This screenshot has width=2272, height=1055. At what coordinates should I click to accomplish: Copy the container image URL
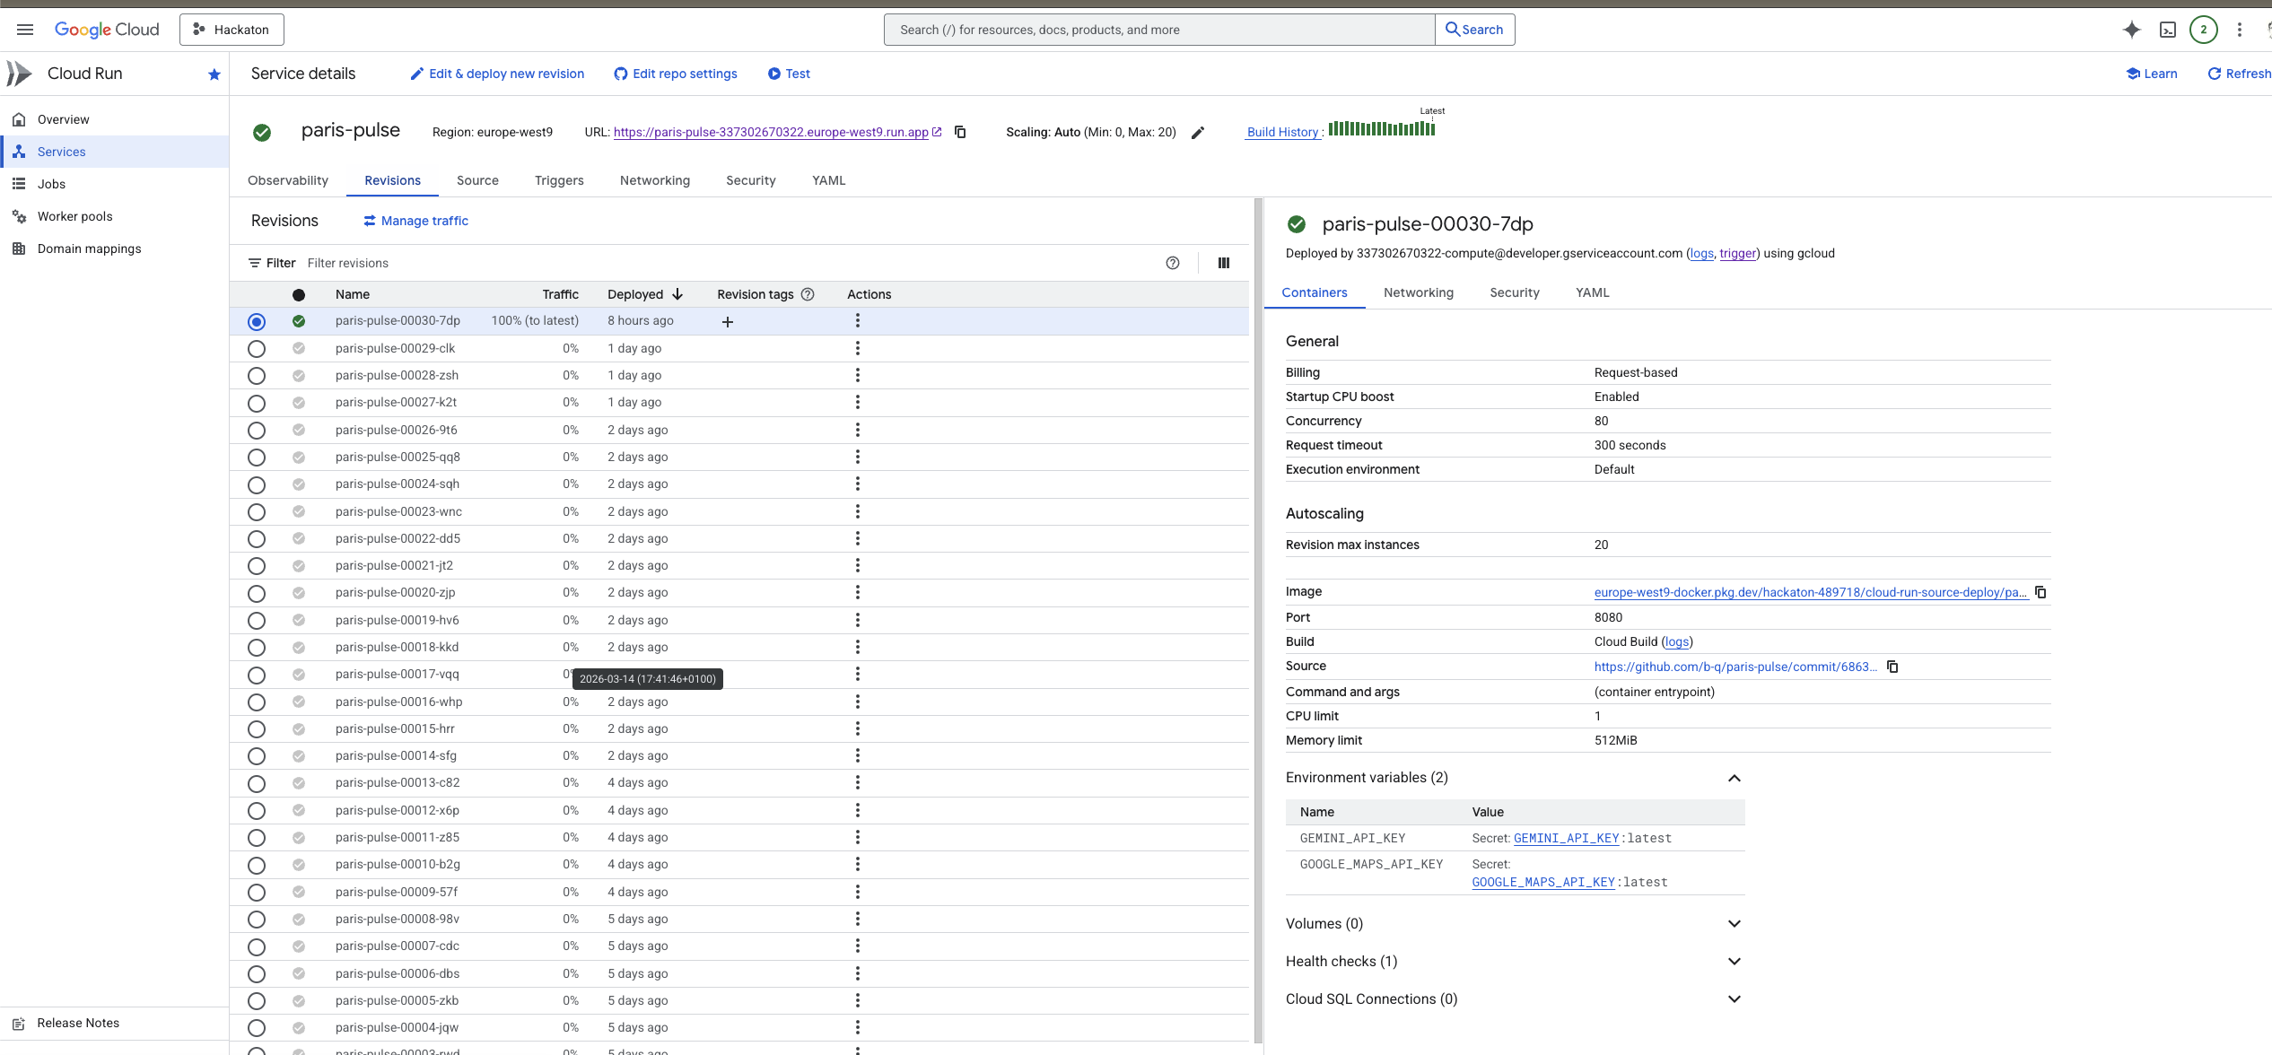pyautogui.click(x=2040, y=592)
